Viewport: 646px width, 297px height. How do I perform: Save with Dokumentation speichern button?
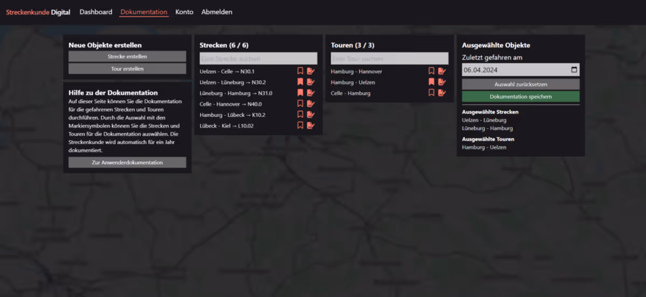(x=521, y=96)
